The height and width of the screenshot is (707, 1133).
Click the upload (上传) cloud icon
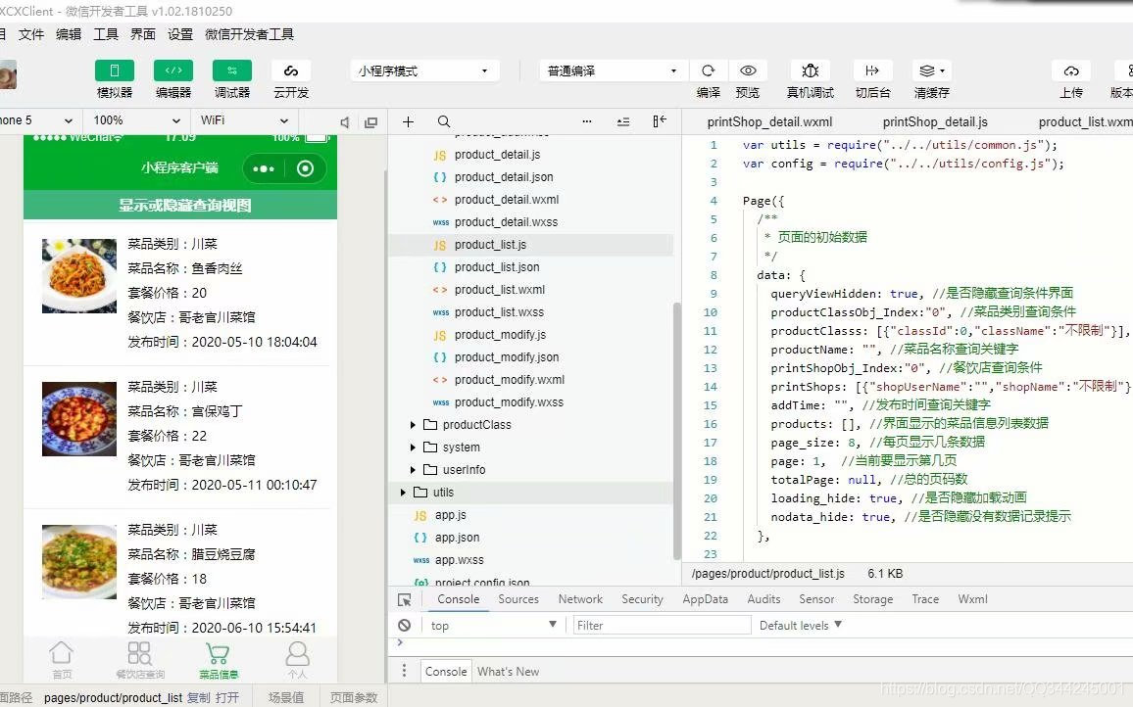(1071, 71)
